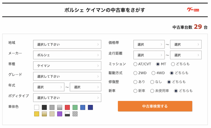
Task: Select the green body color swatch
Action: click(75, 107)
